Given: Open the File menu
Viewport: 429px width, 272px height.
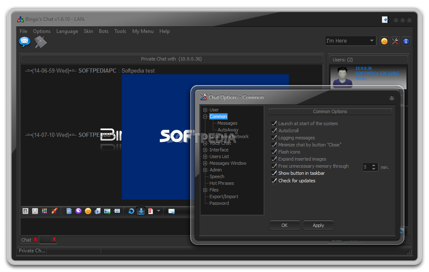Looking at the screenshot, I should click(23, 31).
